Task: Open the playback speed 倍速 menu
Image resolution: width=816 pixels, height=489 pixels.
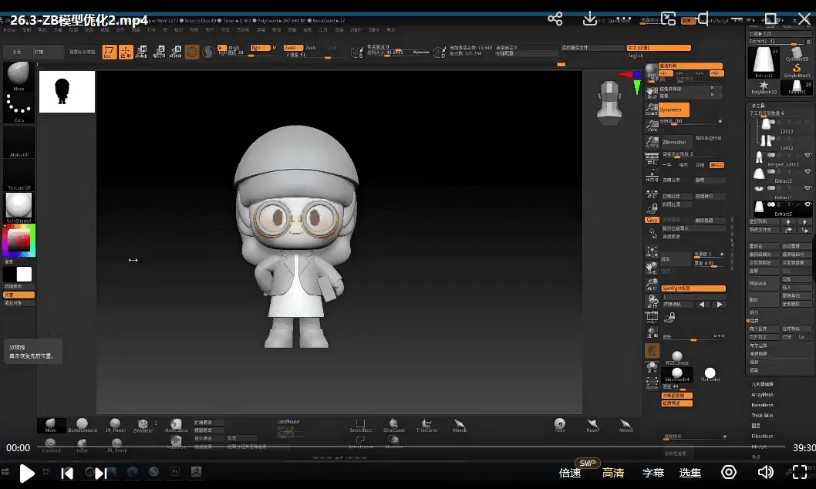Action: click(x=570, y=473)
